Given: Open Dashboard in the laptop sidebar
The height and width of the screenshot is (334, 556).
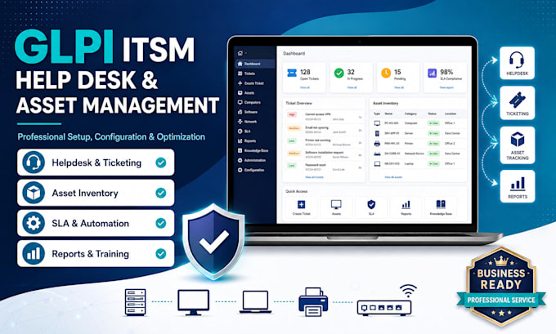Looking at the screenshot, I should click(255, 64).
